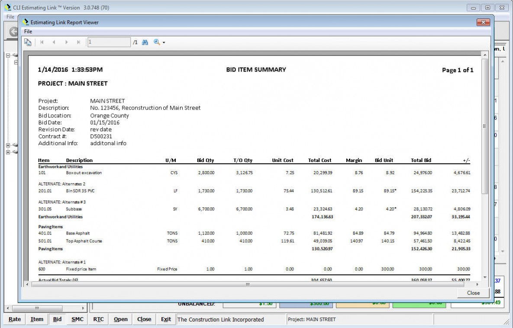Click the report horizontal scrollbar thumb

[248, 284]
